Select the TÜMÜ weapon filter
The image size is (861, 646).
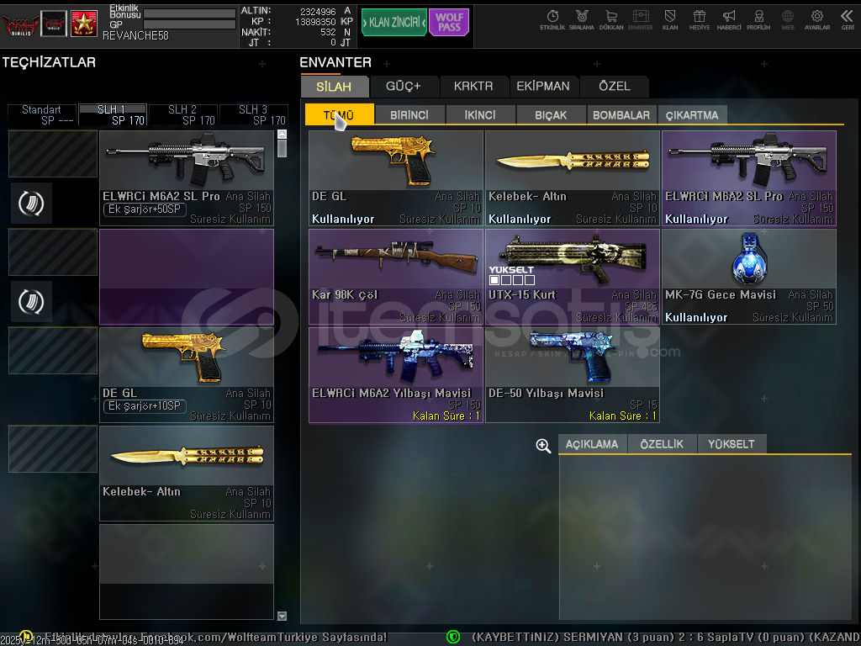pos(340,114)
